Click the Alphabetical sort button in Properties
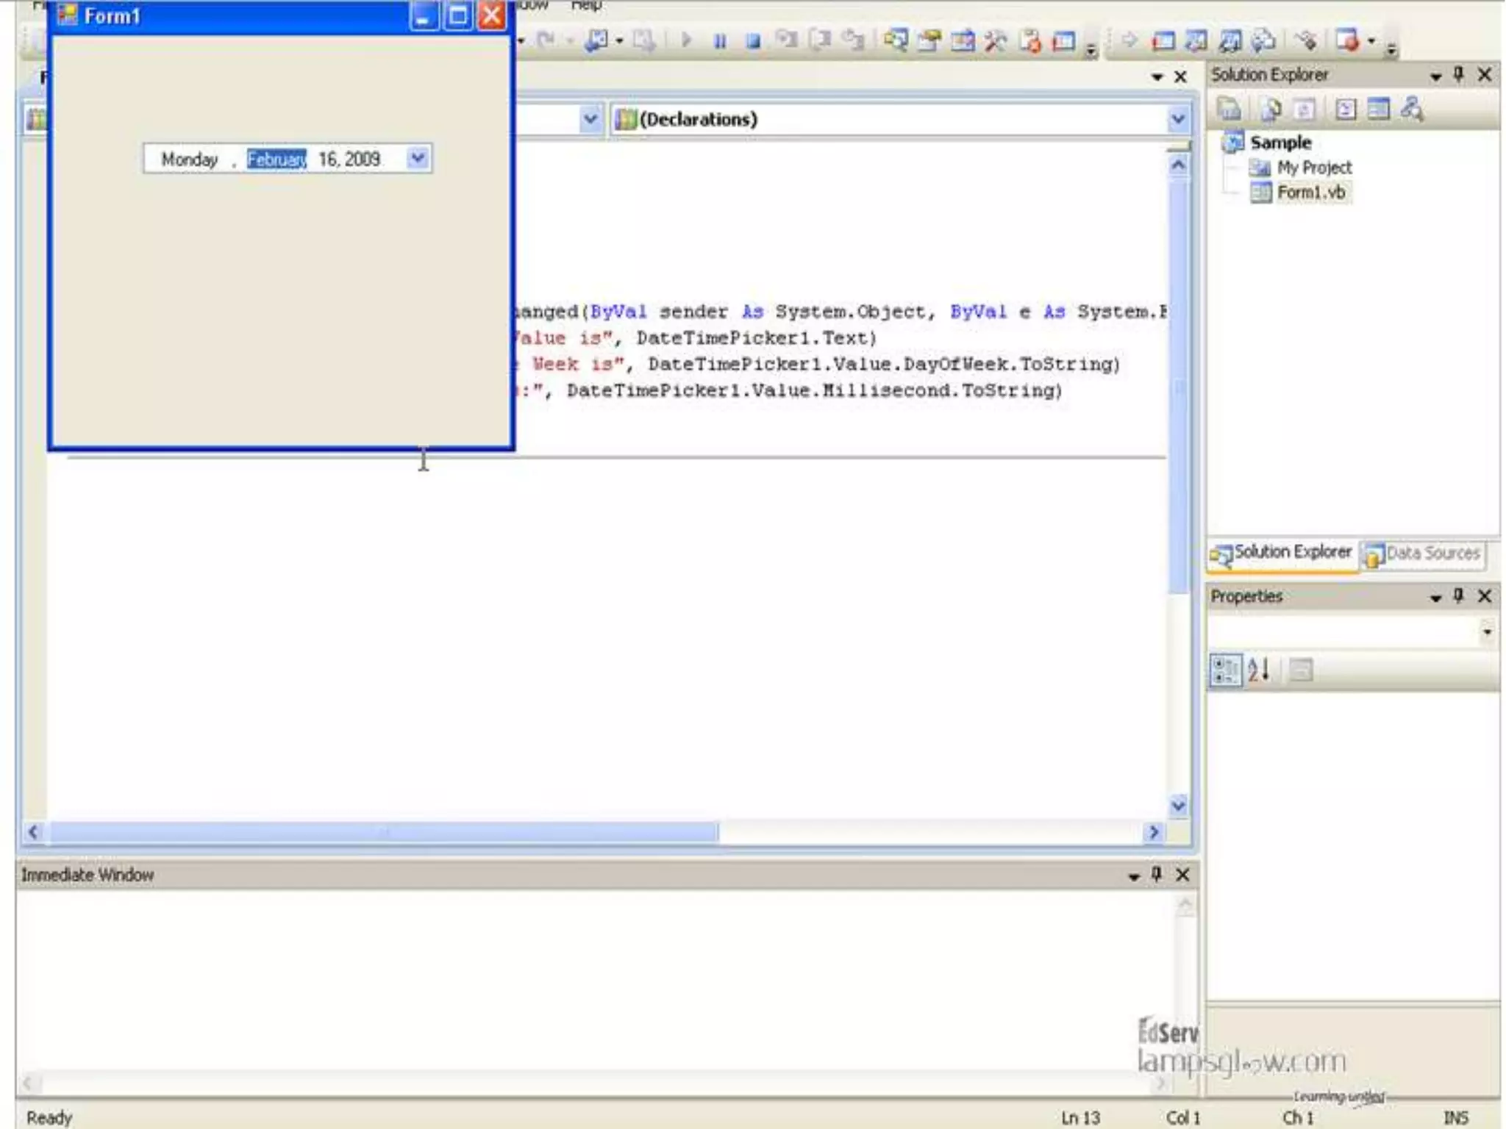 [1259, 670]
